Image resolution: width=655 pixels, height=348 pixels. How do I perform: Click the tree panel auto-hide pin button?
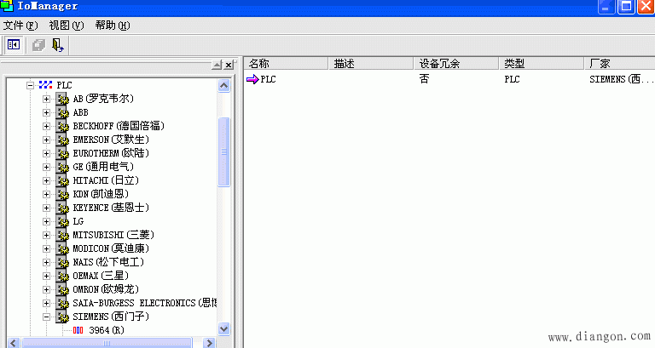(x=217, y=65)
